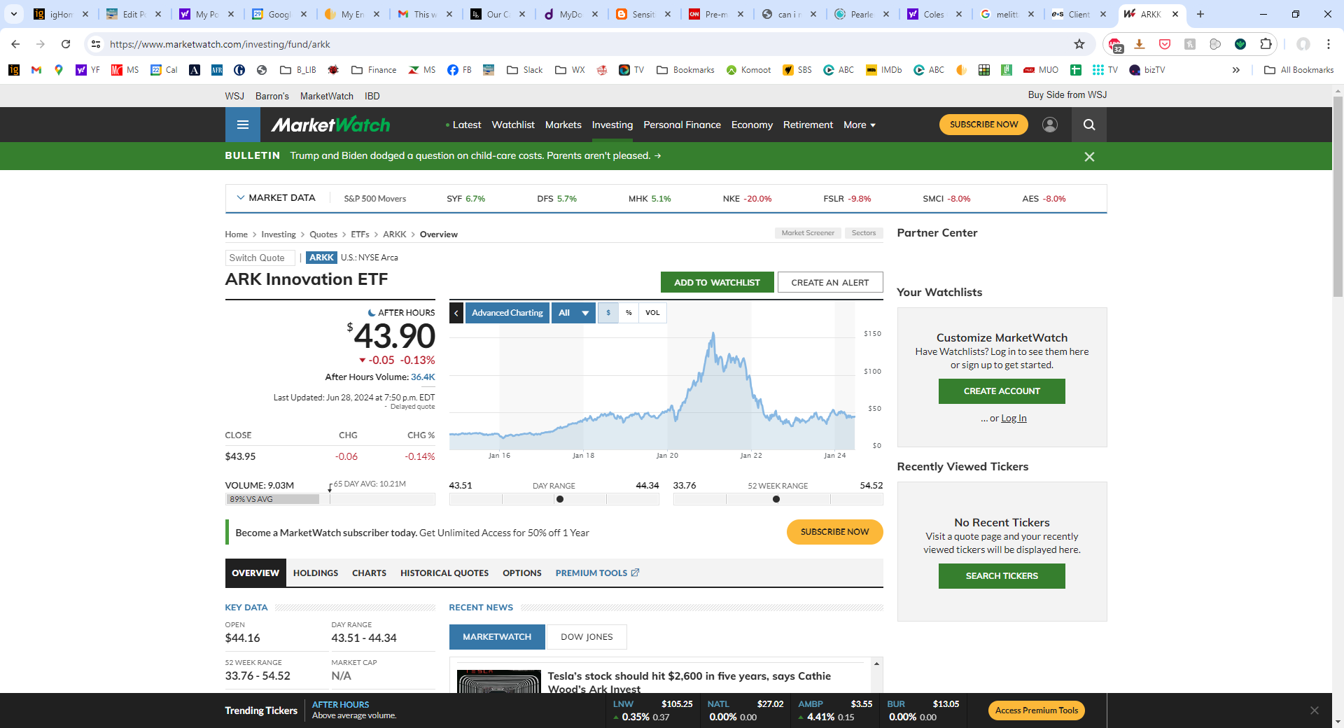Reload the page

click(x=66, y=44)
